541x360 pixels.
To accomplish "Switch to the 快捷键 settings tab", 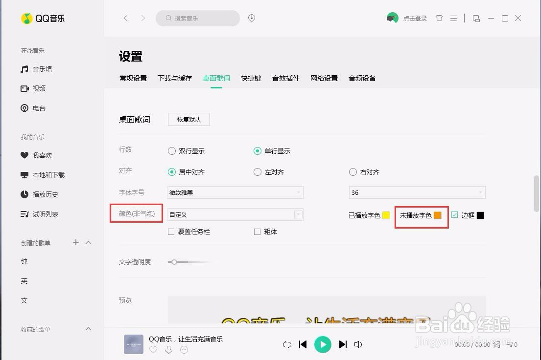I will point(251,78).
